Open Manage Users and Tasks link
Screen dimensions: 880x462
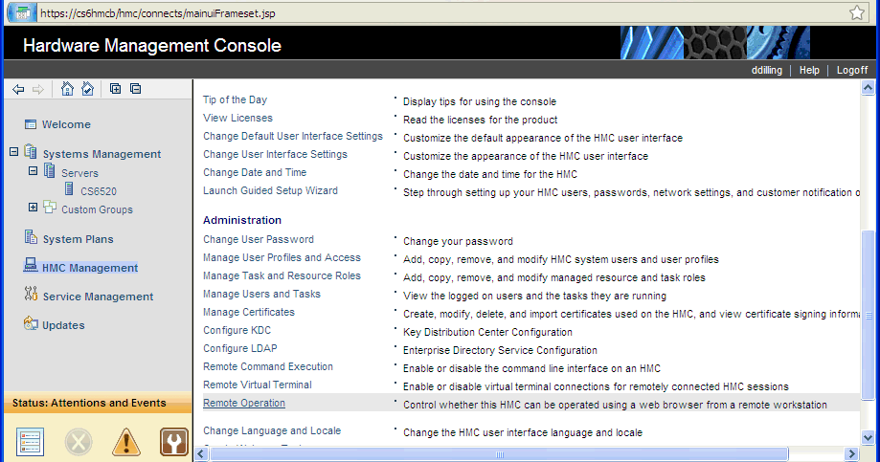[261, 294]
